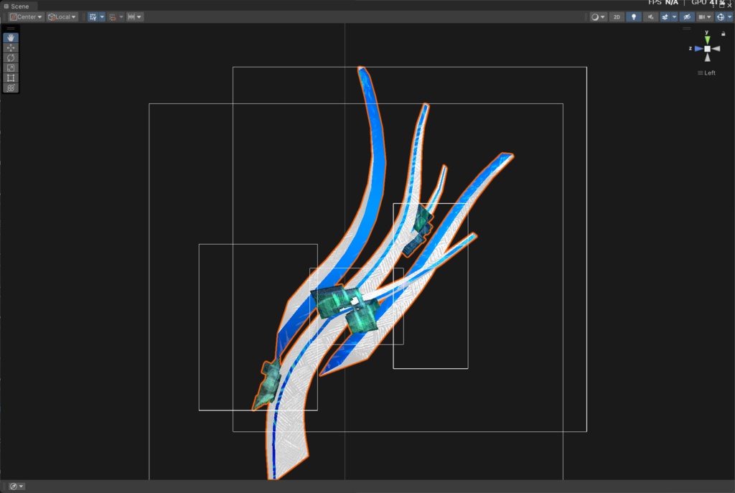Select the Rect tool
Image resolution: width=735 pixels, height=493 pixels.
click(11, 78)
